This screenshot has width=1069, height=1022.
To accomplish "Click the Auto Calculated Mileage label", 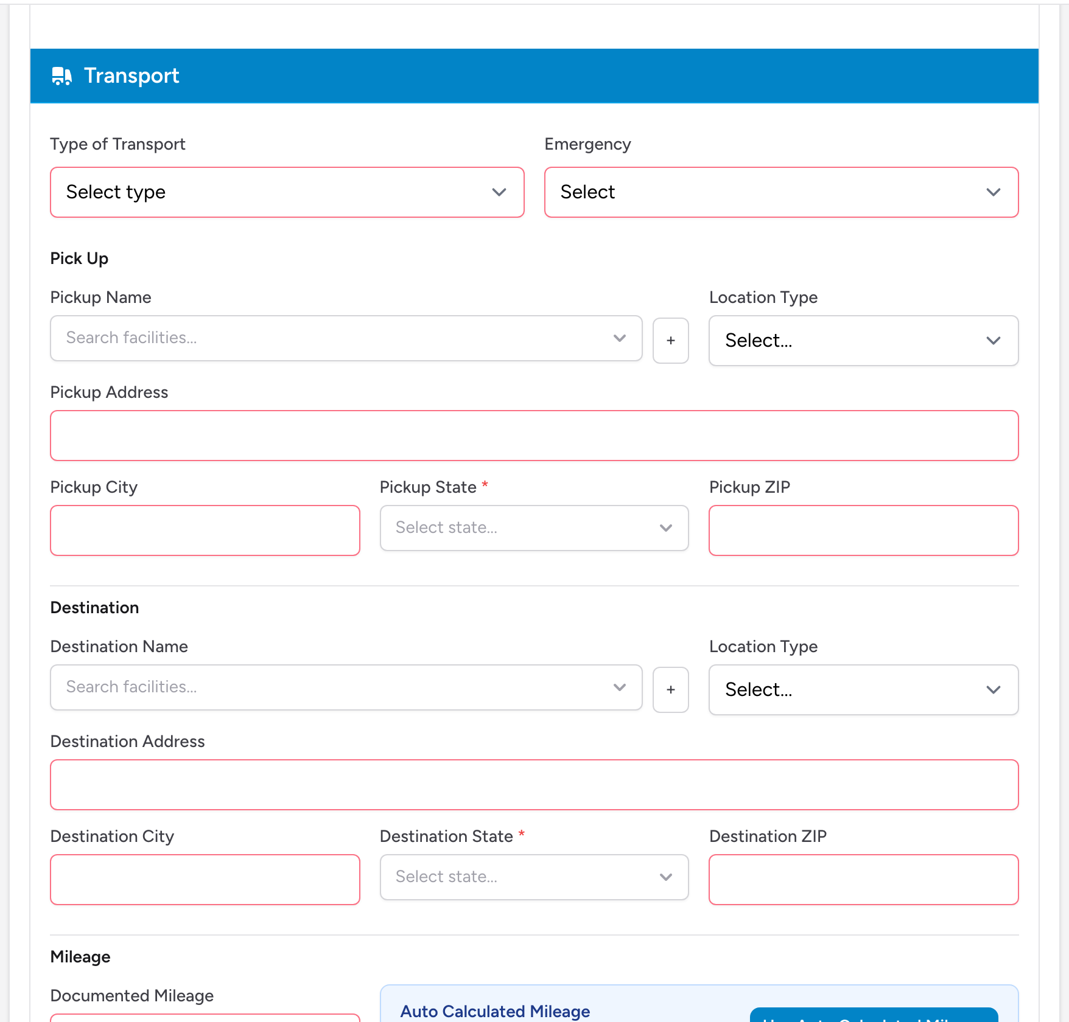I will pyautogui.click(x=495, y=1011).
